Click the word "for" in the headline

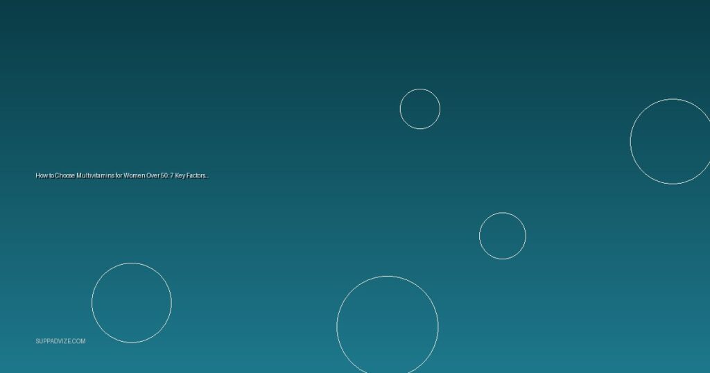tap(119, 176)
